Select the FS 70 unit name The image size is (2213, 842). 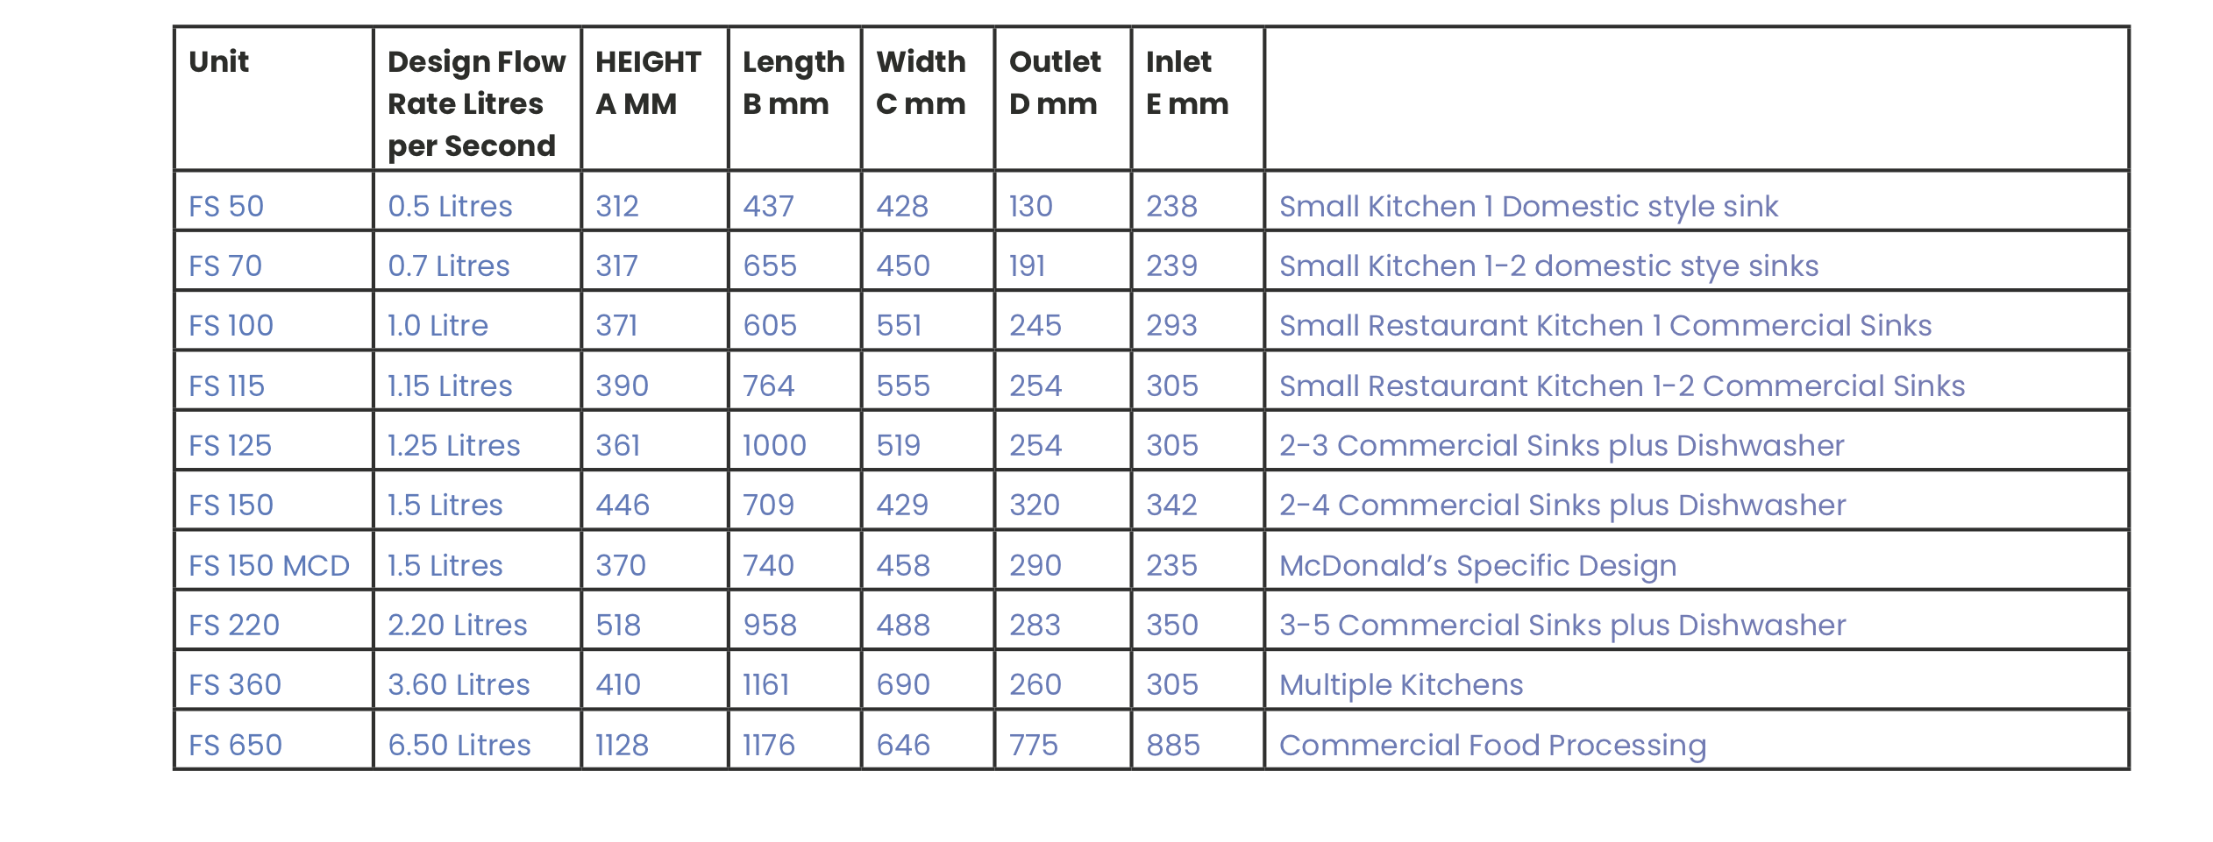click(225, 265)
